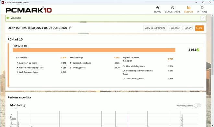
Task: Click the question mark help icon
Action: pyautogui.click(x=203, y=18)
